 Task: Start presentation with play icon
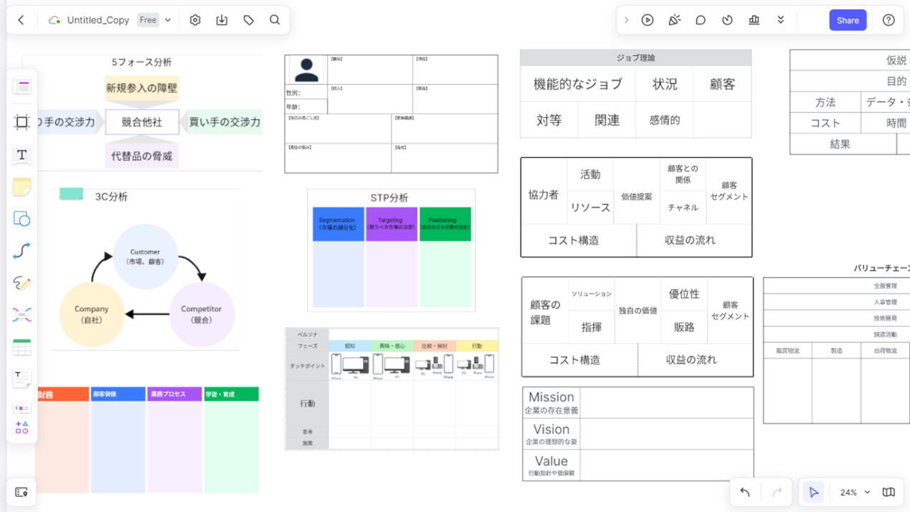(x=648, y=20)
